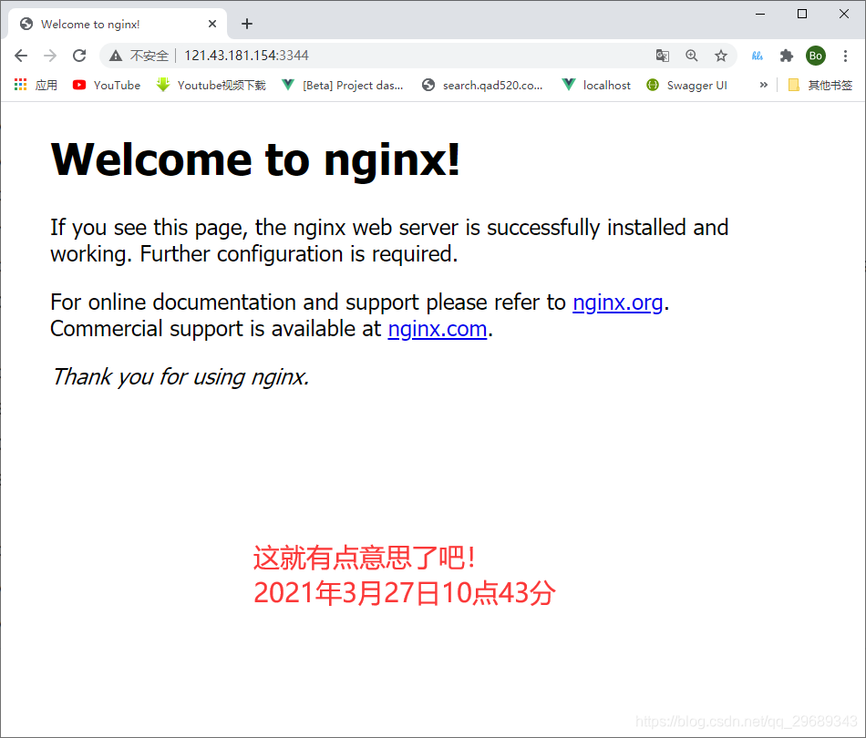866x738 pixels.
Task: Click the Welcome to nginx! heading
Action: [255, 159]
